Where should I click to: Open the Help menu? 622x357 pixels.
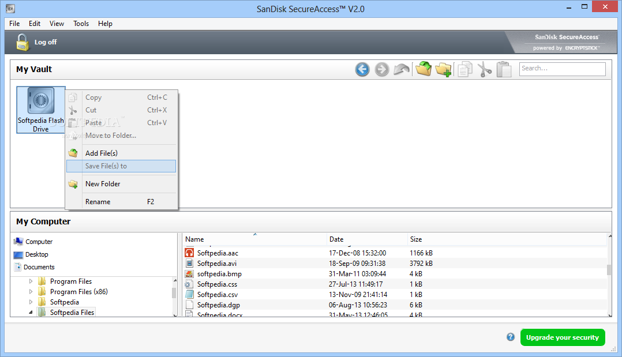(105, 24)
